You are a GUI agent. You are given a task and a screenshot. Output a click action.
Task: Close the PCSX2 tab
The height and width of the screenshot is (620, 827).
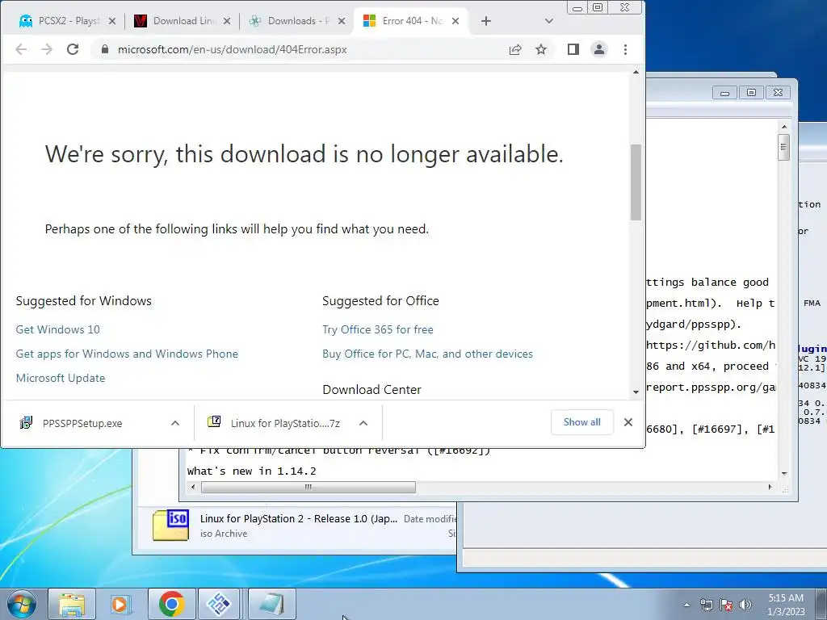click(x=111, y=21)
